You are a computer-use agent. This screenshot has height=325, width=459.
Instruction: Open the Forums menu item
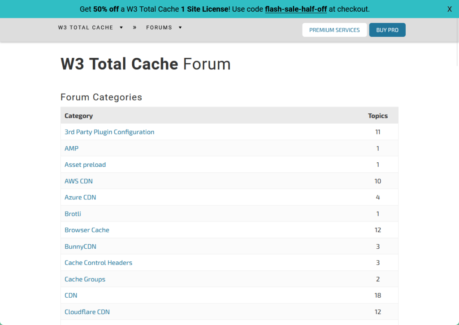click(x=159, y=27)
